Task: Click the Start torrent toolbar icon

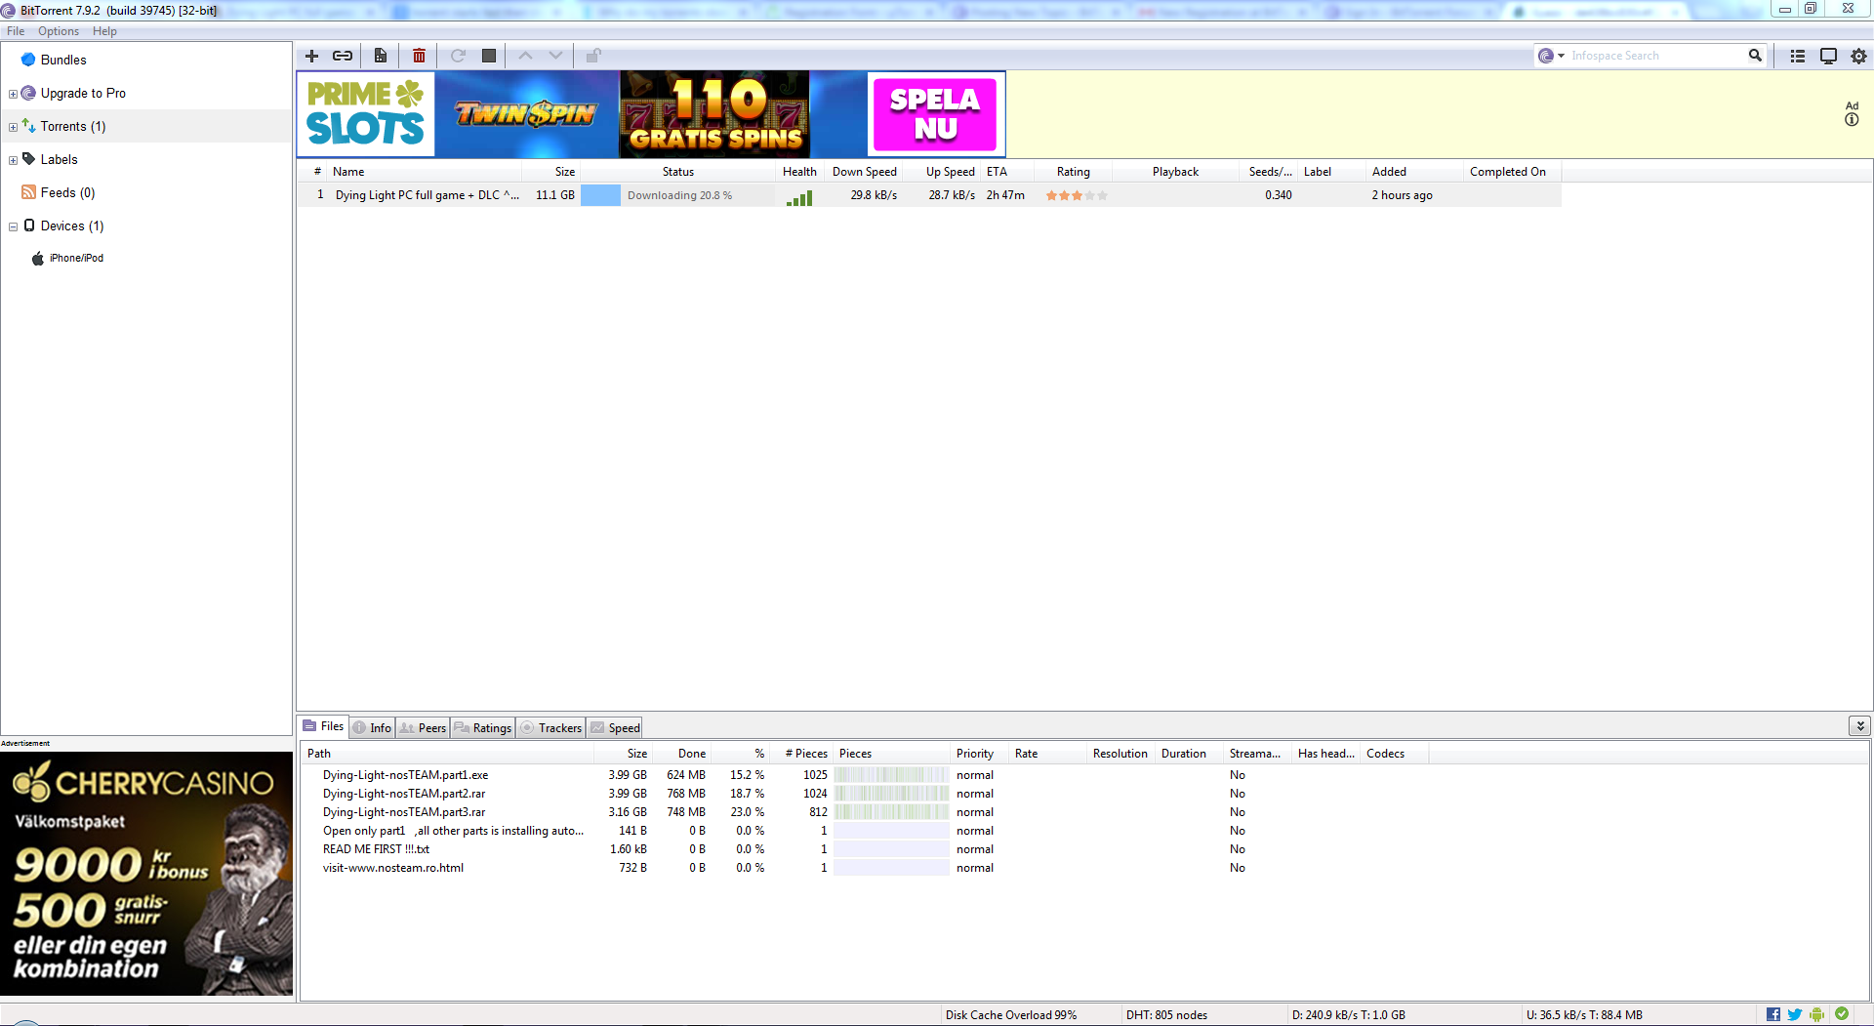Action: click(x=458, y=56)
